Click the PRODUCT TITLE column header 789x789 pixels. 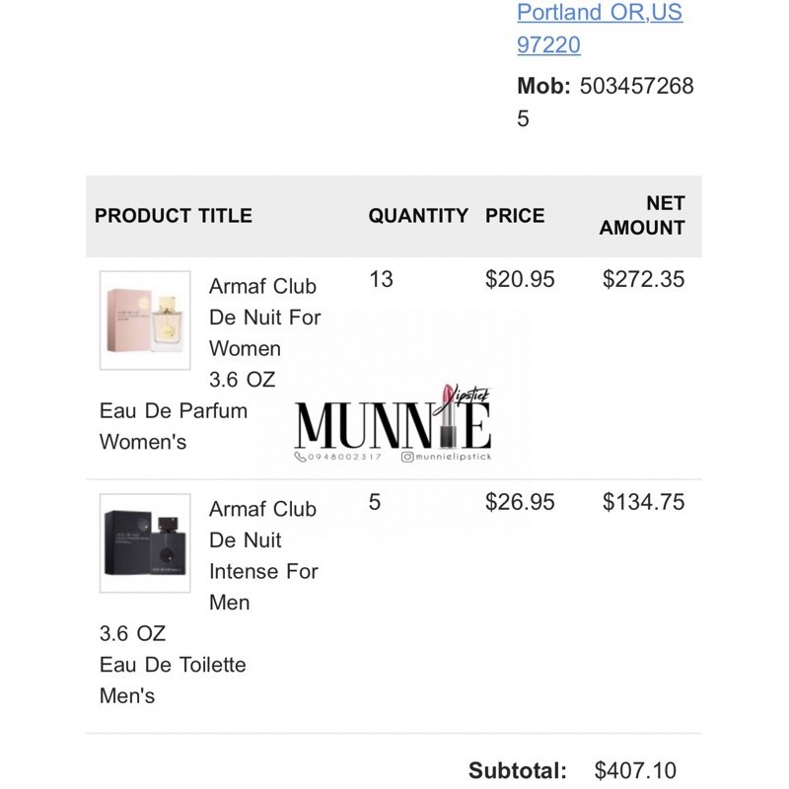tap(174, 216)
